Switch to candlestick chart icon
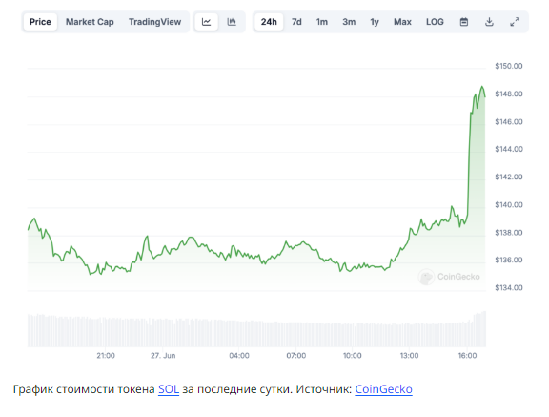The image size is (549, 417). [x=232, y=22]
